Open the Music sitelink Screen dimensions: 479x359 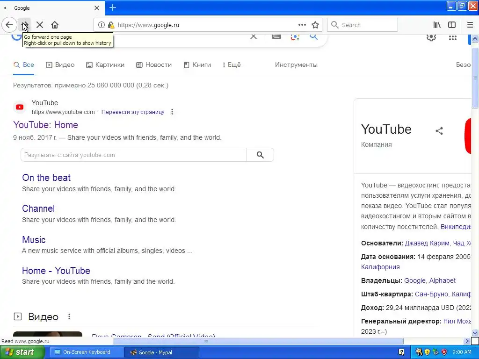pos(34,240)
